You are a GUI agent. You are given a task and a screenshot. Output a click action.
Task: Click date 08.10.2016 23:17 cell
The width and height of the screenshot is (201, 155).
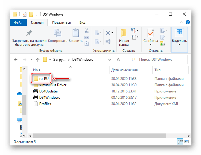pos(124,98)
